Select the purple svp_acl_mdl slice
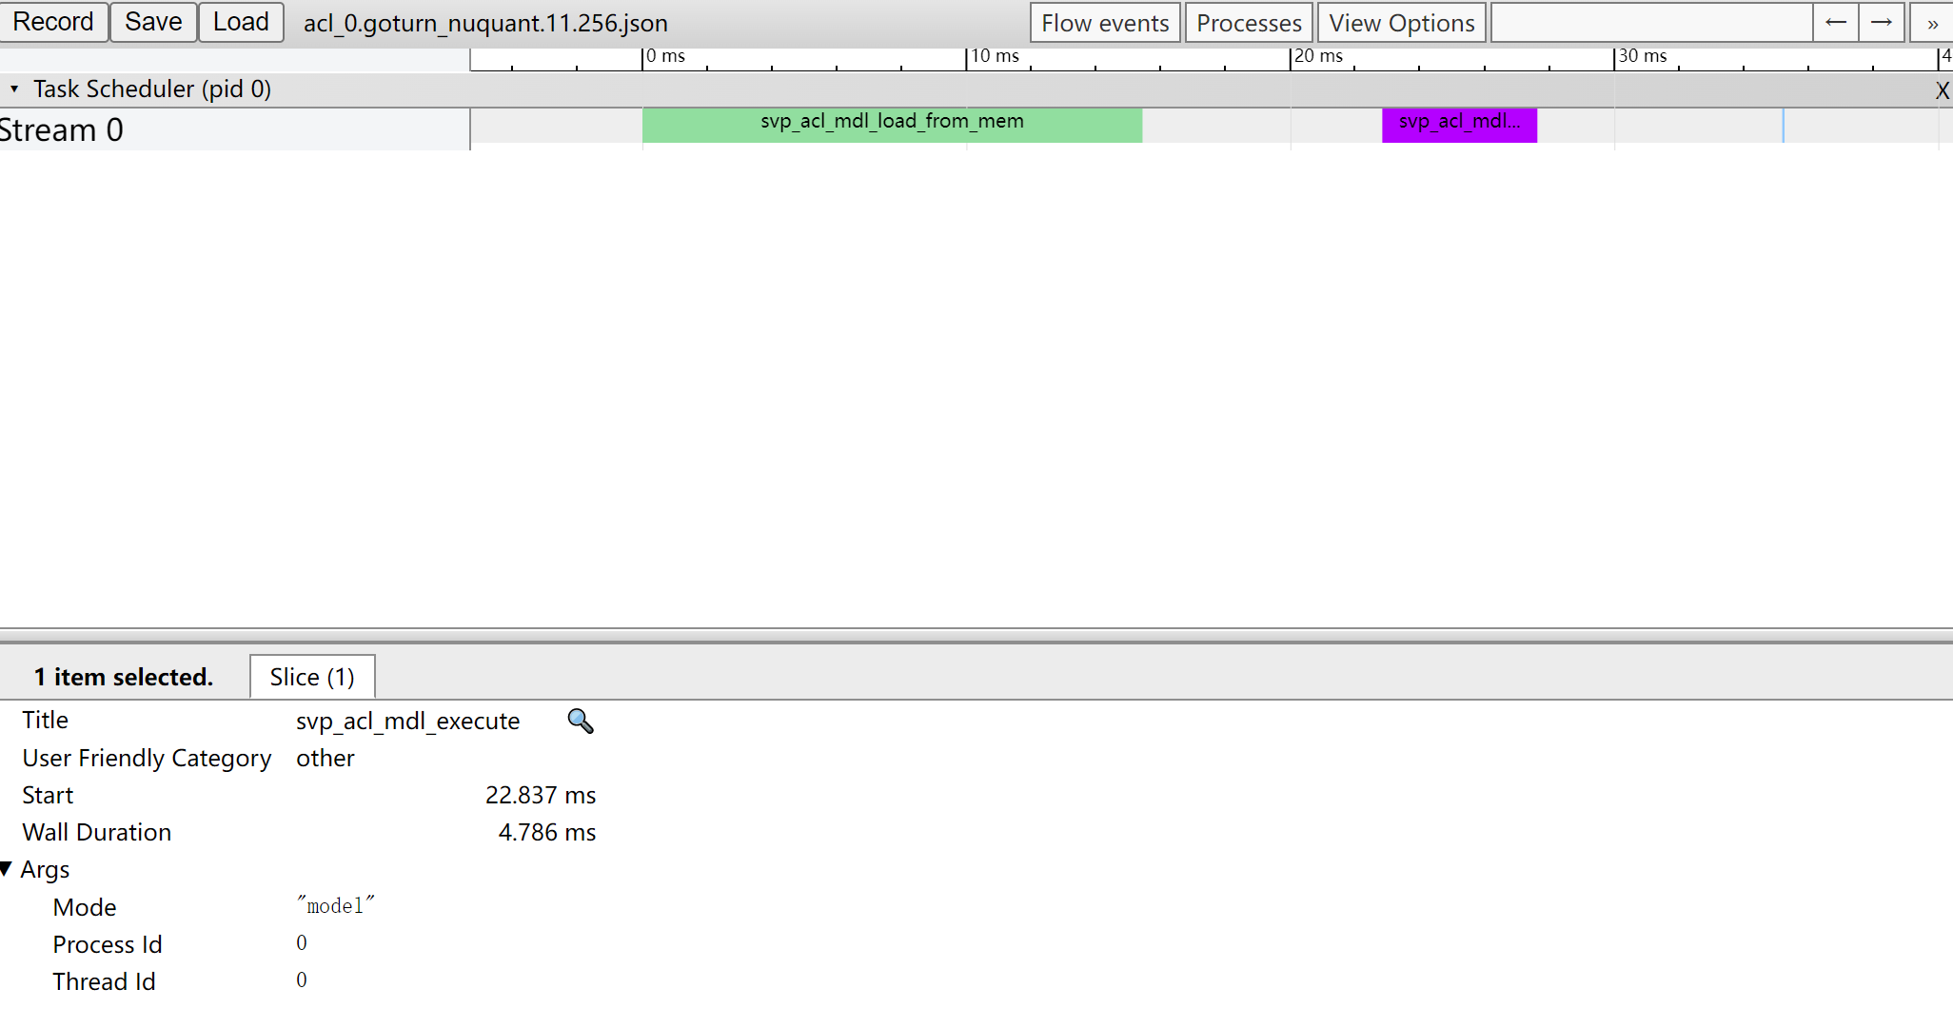This screenshot has width=1953, height=1009. coord(1459,126)
